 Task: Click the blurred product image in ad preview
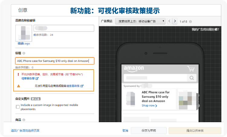(x=131, y=99)
